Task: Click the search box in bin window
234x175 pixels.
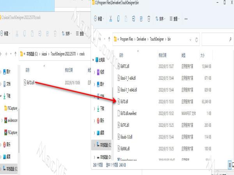Action: tap(218, 39)
